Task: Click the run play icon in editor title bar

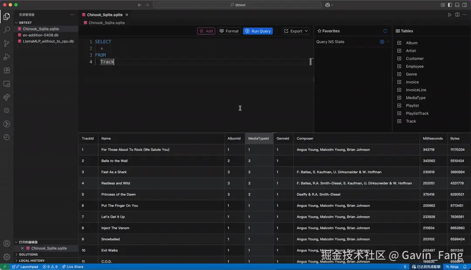Action: [x=450, y=15]
